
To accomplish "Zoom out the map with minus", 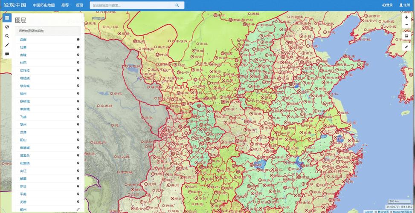I will 406,26.
